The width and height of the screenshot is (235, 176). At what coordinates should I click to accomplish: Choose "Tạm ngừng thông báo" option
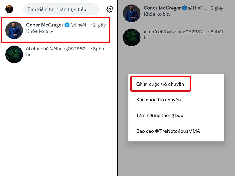click(x=160, y=115)
